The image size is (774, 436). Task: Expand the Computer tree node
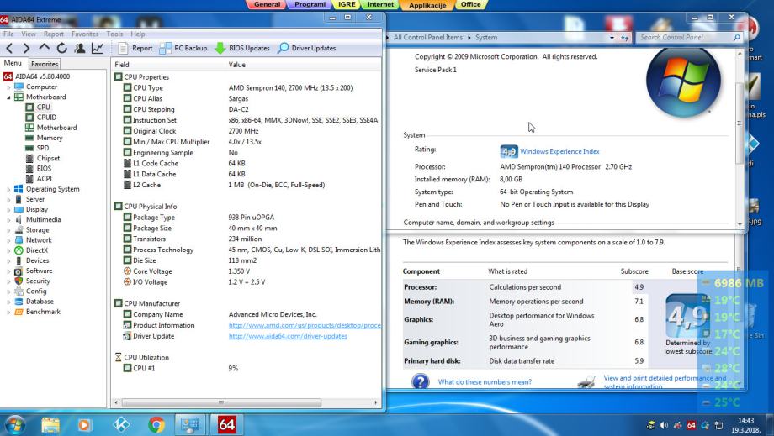[x=9, y=87]
